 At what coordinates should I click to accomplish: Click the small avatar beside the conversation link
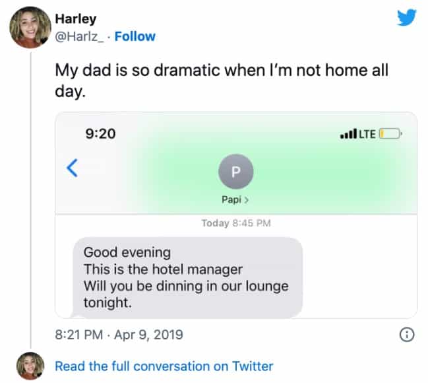pos(30,366)
